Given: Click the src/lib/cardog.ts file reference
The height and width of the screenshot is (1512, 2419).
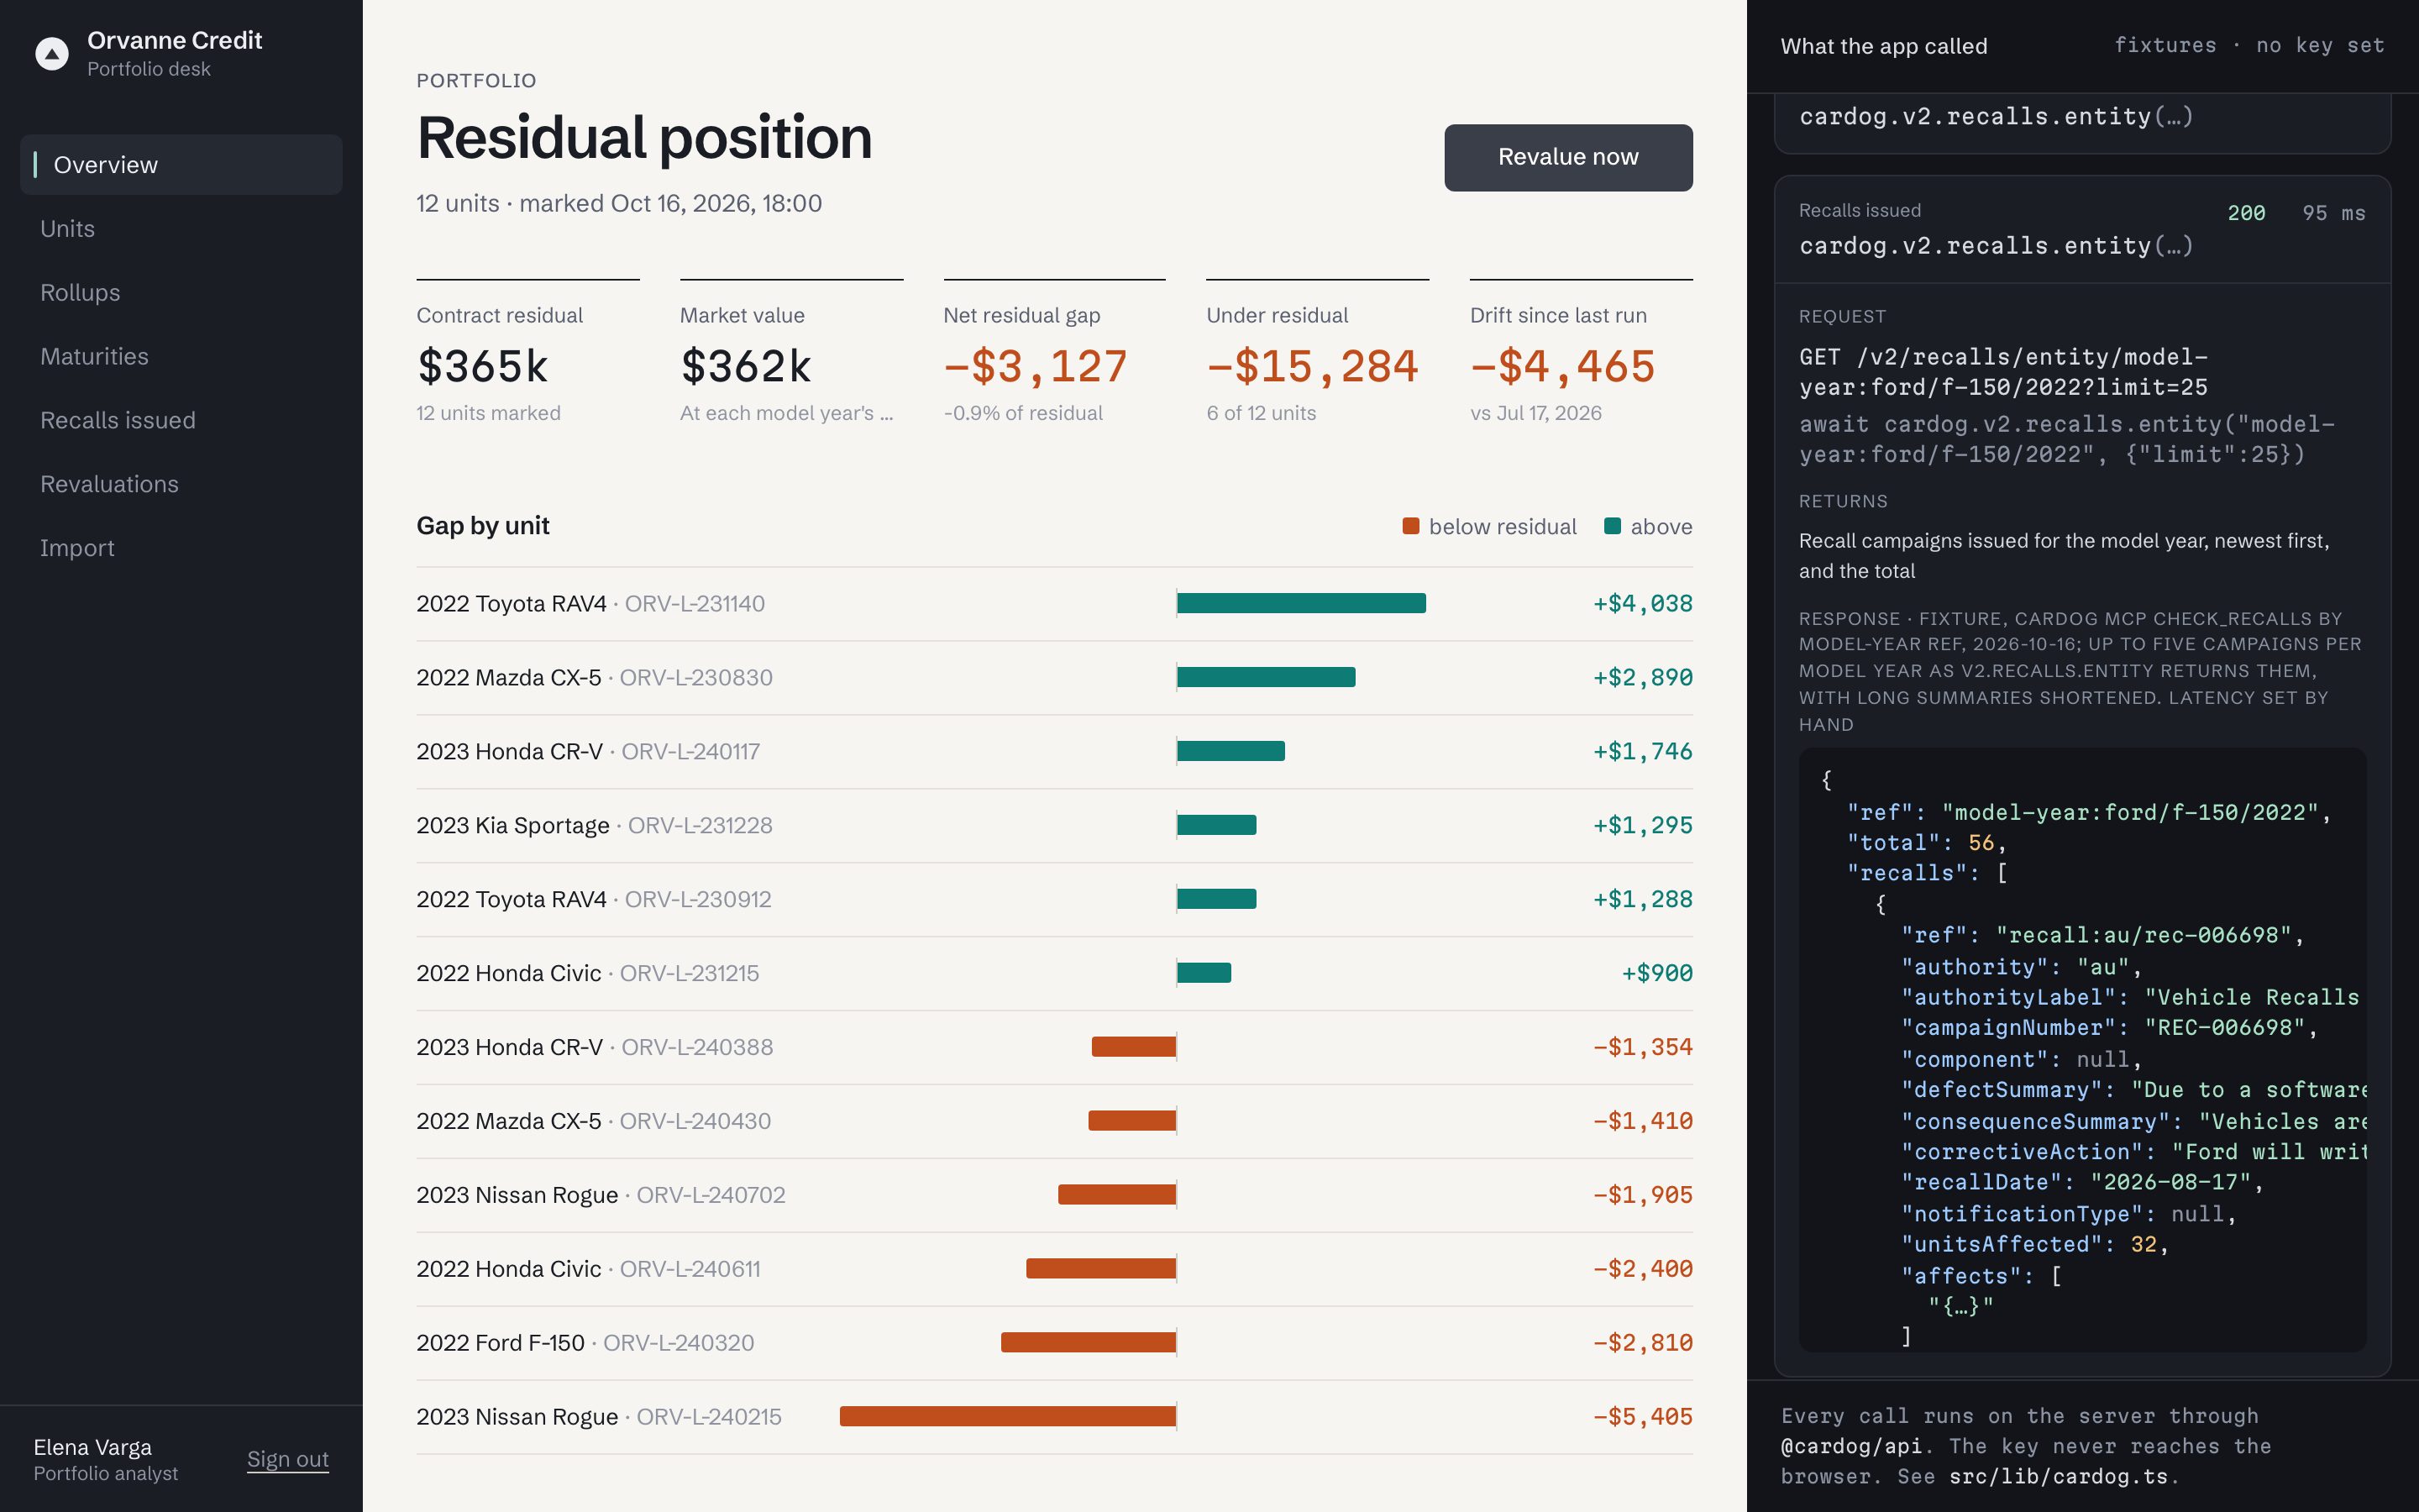Looking at the screenshot, I should pyautogui.click(x=2058, y=1476).
